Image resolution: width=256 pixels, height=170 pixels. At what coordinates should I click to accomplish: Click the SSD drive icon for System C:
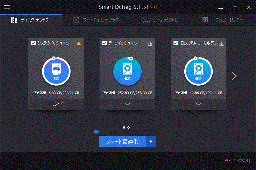pyautogui.click(x=56, y=71)
